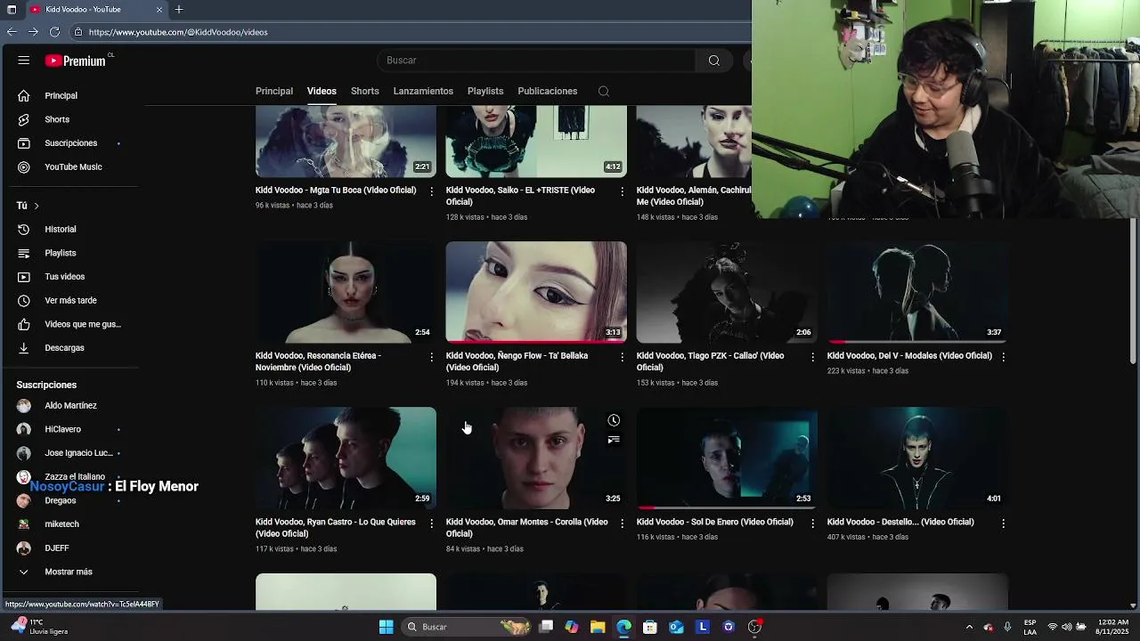Open Suscripciones in the sidebar
The height and width of the screenshot is (641, 1140).
pos(69,142)
